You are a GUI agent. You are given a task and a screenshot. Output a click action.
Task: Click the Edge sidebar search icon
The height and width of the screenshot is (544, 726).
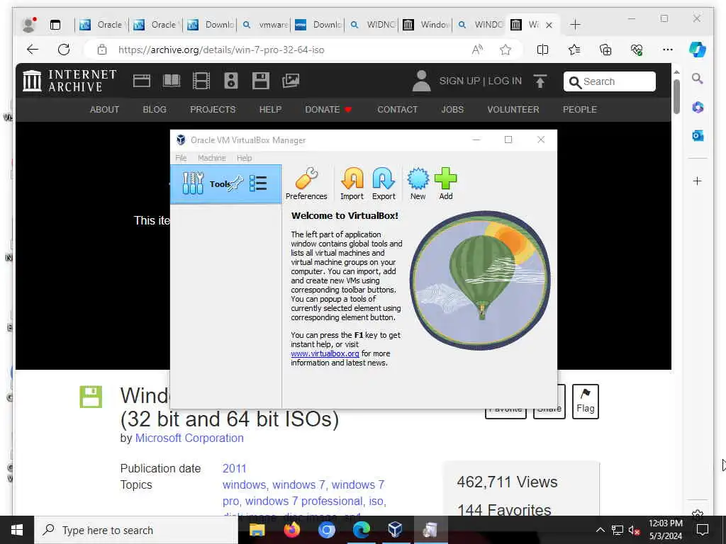click(698, 79)
